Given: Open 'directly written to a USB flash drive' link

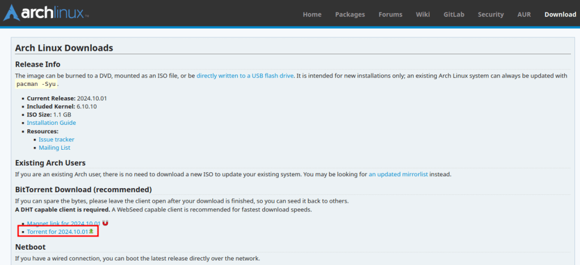Looking at the screenshot, I should tap(245, 76).
